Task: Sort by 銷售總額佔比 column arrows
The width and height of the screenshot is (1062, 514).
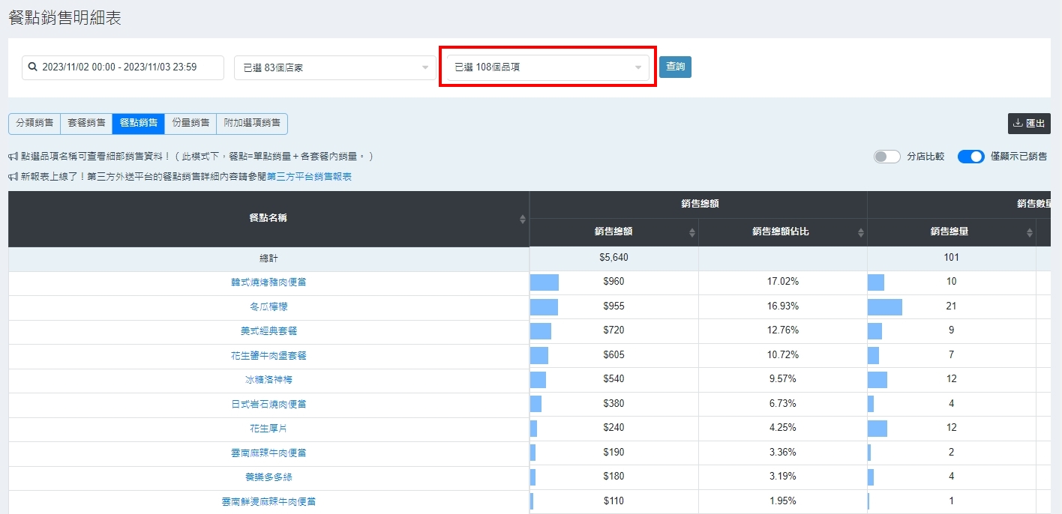Action: (860, 232)
